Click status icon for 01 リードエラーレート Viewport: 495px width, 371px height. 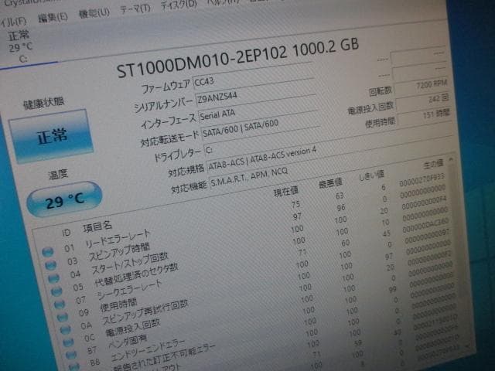click(48, 252)
